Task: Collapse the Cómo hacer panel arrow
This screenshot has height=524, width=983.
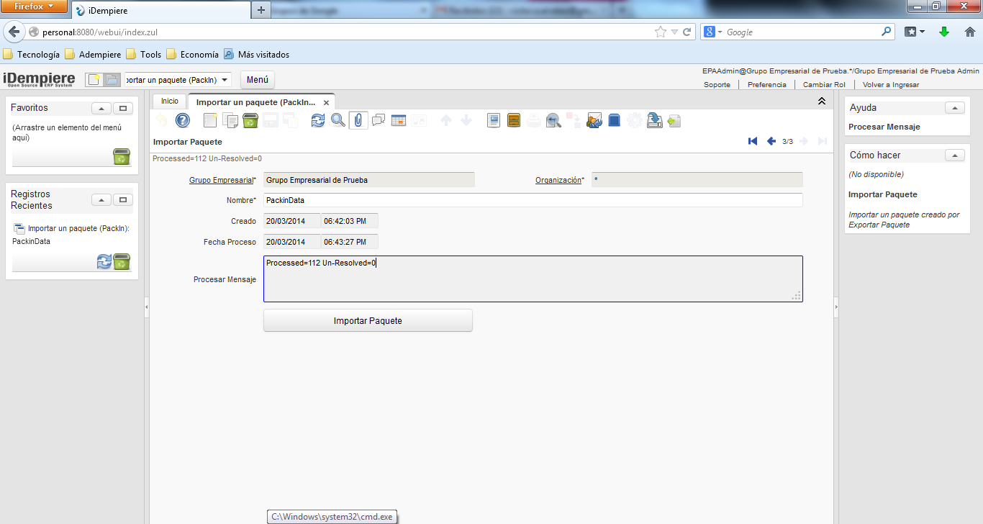Action: [x=955, y=155]
